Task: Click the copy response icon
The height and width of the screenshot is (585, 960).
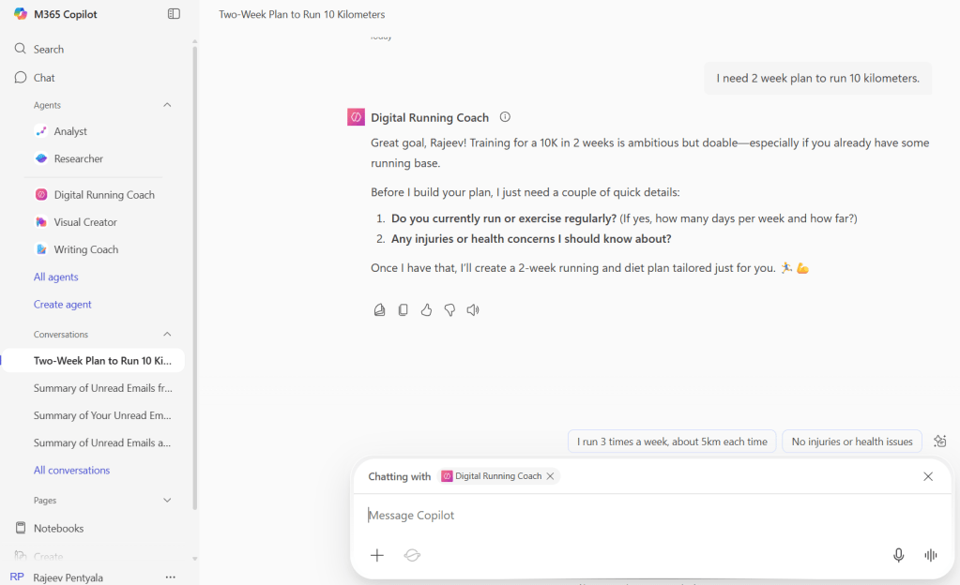Action: (x=403, y=310)
